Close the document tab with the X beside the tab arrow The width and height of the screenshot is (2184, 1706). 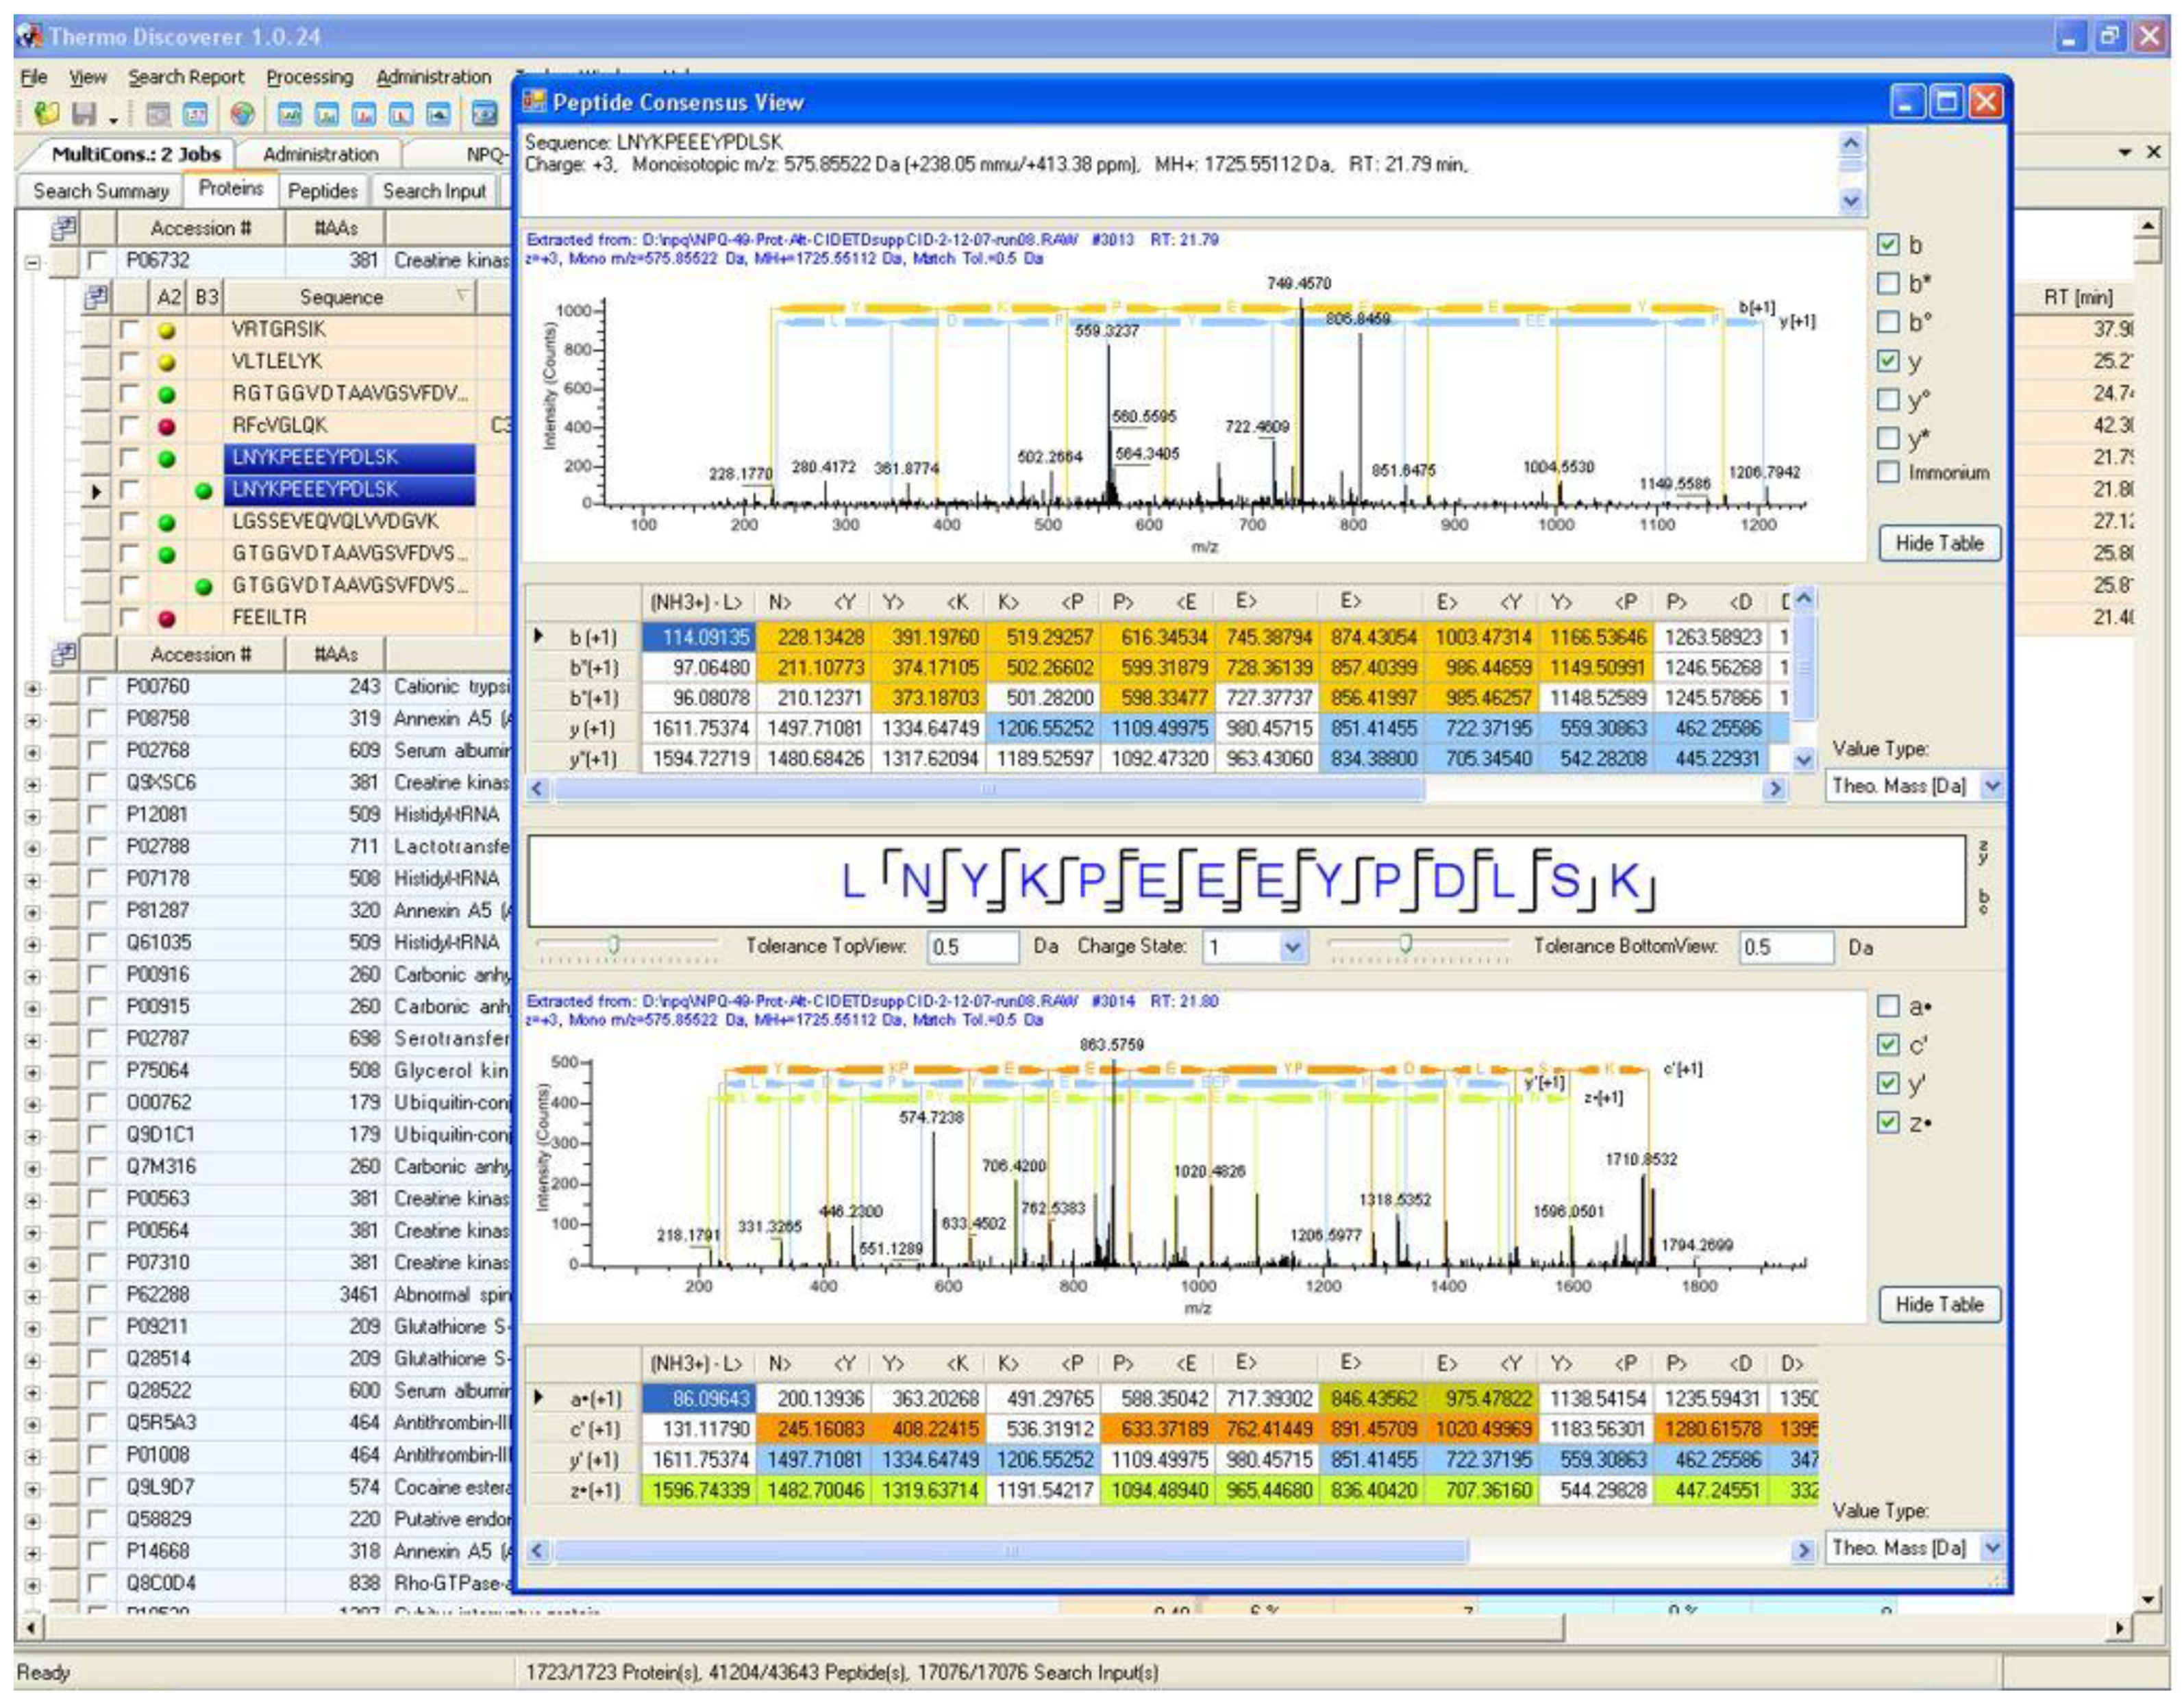2154,152
